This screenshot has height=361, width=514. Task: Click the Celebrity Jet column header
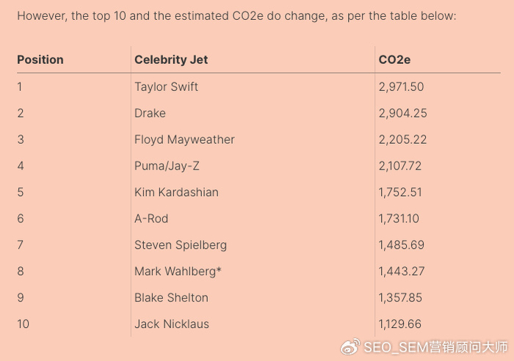click(171, 60)
